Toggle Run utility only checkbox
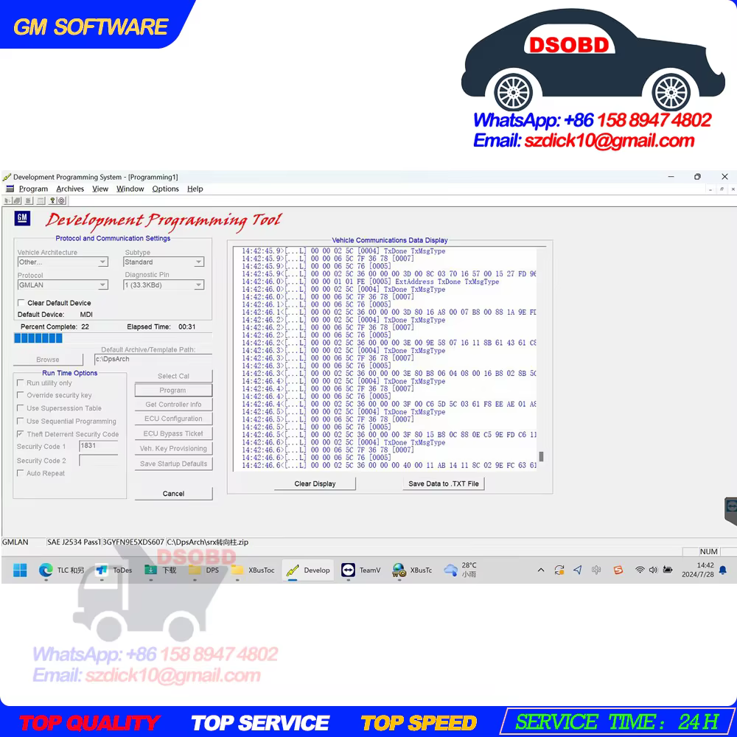The width and height of the screenshot is (737, 737). point(20,383)
